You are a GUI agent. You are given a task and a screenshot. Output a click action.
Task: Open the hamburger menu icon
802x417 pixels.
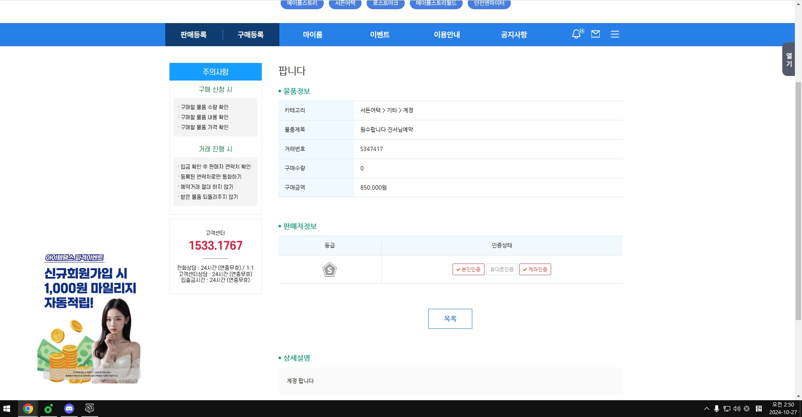pos(615,34)
